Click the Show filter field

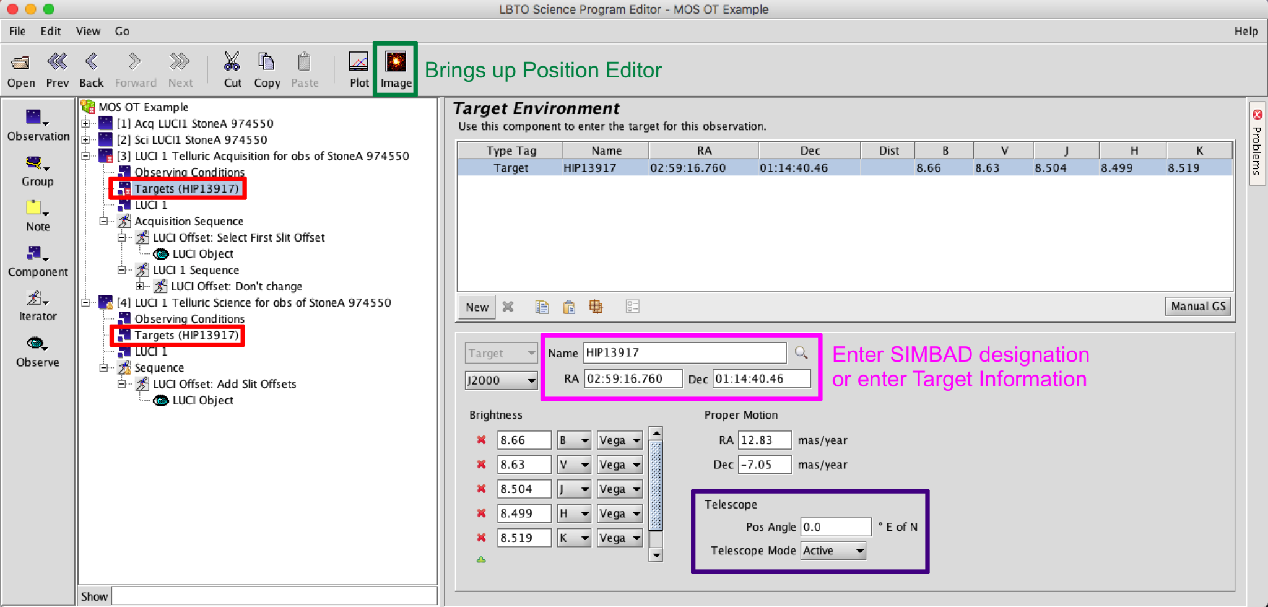pos(274,596)
